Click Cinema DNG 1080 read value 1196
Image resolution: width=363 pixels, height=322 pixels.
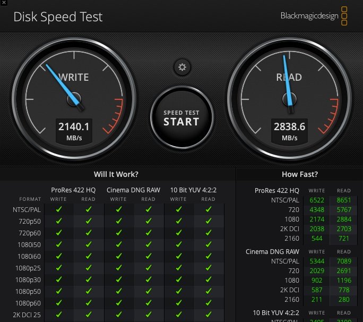pyautogui.click(x=344, y=281)
